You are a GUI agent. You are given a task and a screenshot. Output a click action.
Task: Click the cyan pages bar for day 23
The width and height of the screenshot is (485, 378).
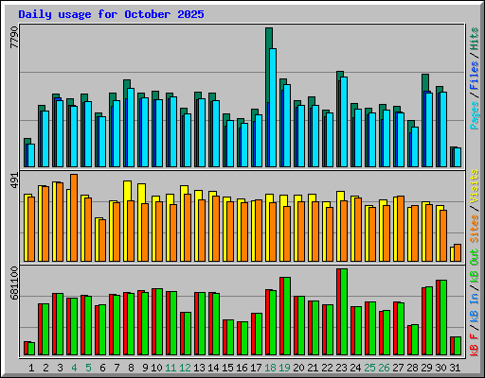click(x=344, y=122)
